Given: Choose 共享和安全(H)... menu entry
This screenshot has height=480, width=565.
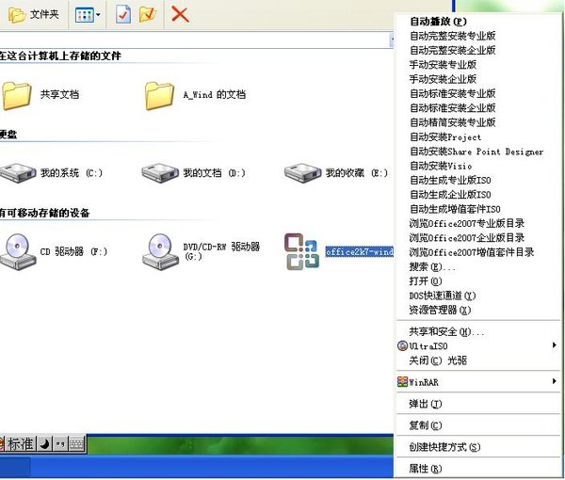Looking at the screenshot, I should point(477,331).
